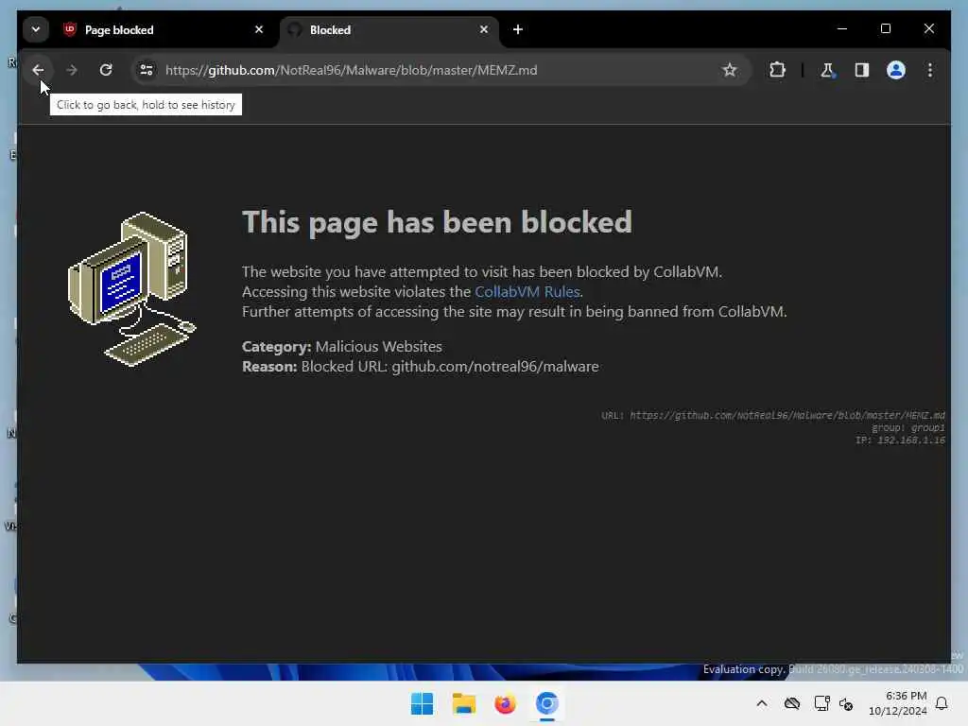
Task: Expand the tab search dropdown
Action: tap(36, 29)
